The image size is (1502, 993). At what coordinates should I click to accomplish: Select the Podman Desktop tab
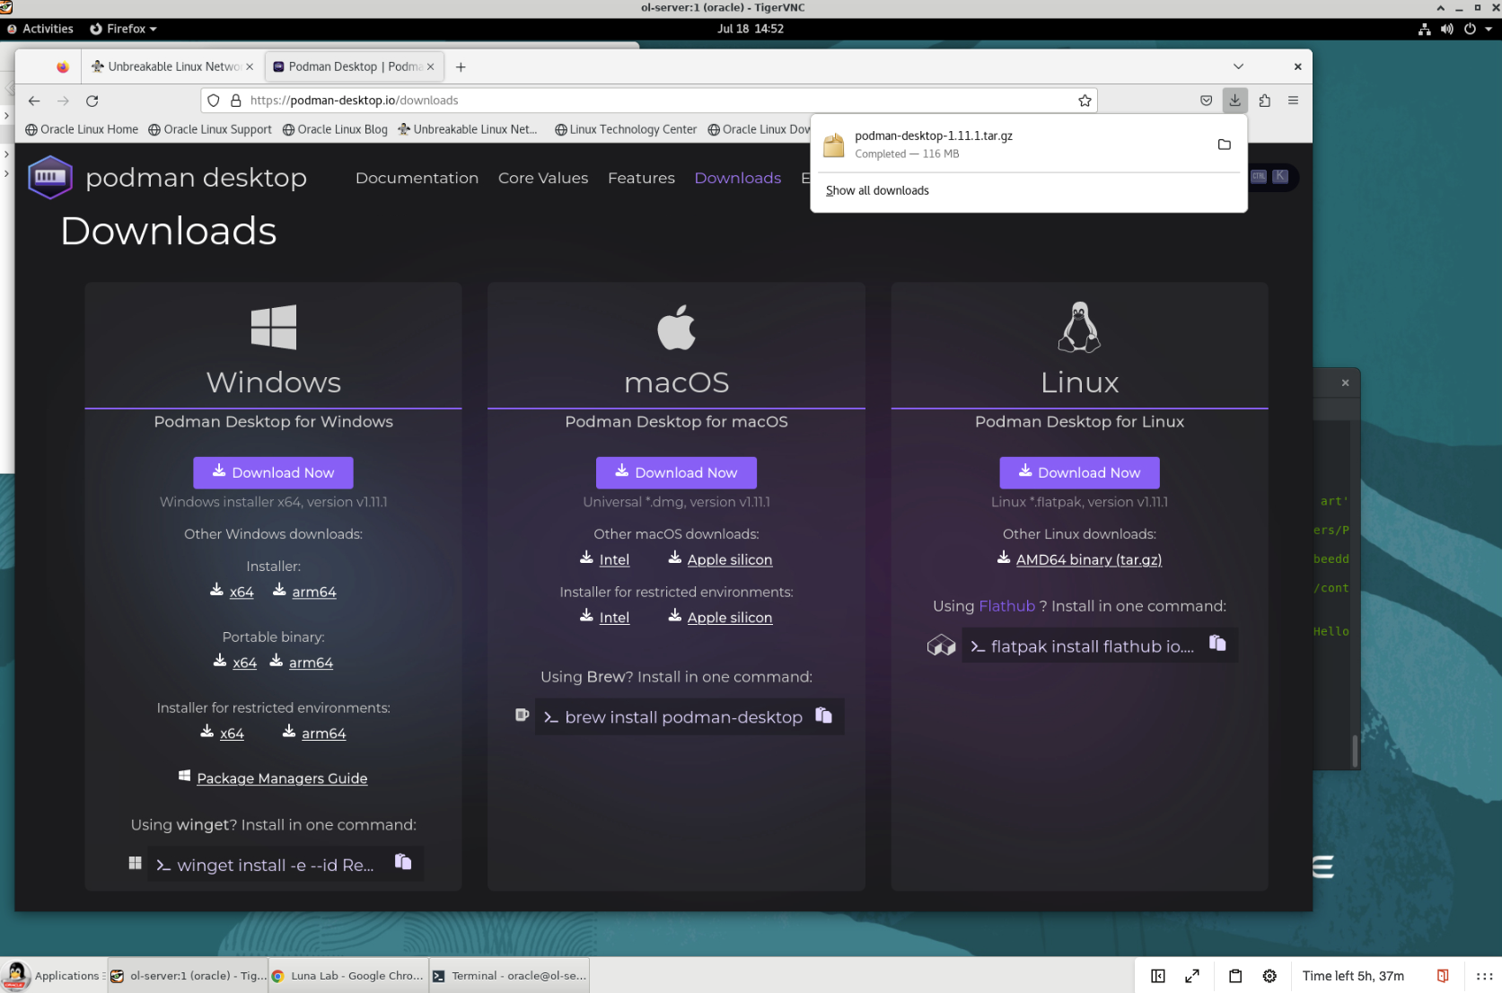354,66
